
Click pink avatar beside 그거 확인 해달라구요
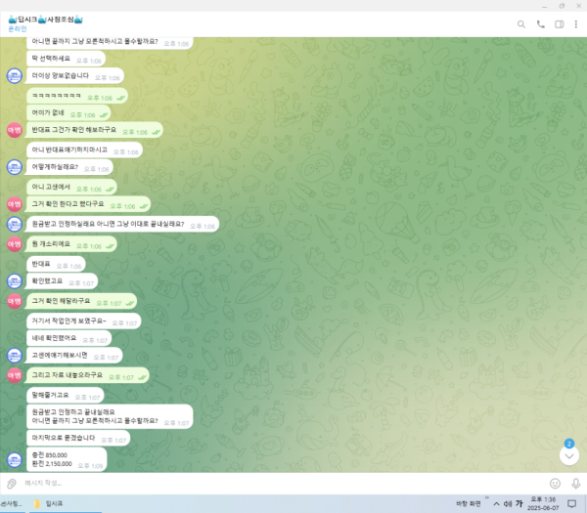click(x=15, y=301)
